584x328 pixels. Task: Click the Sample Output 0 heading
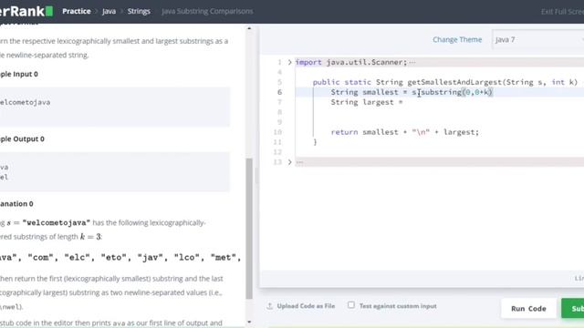point(22,138)
